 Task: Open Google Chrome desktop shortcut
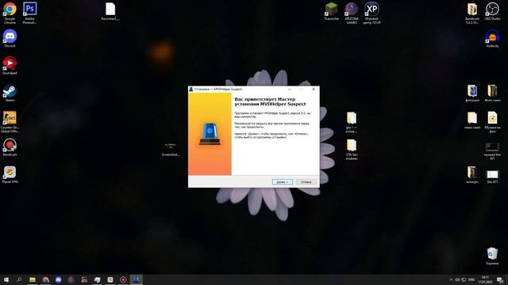10,13
